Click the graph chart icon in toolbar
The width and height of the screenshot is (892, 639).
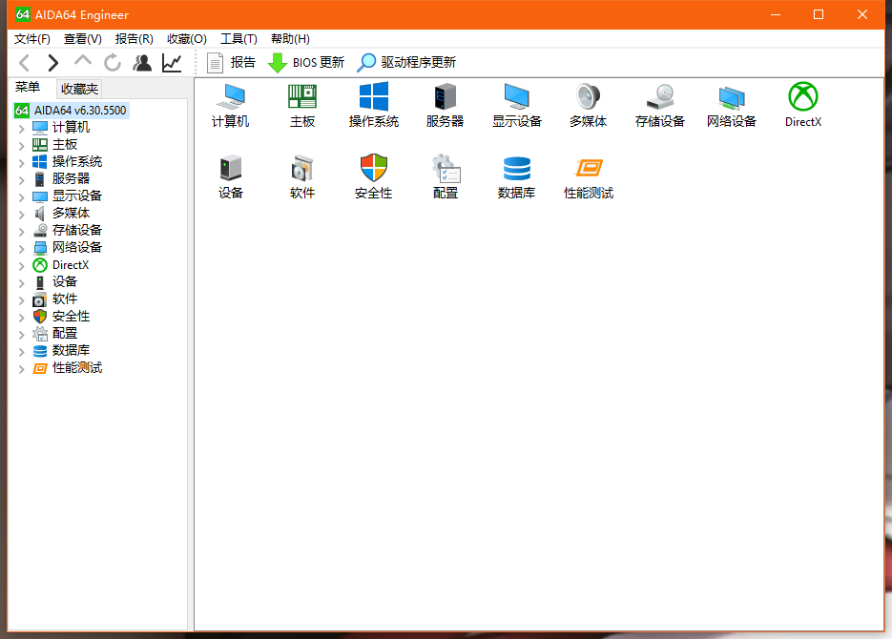172,63
